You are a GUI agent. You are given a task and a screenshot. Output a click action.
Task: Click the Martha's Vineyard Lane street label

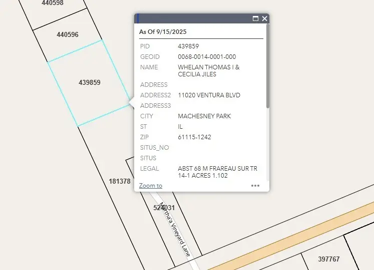[175, 230]
